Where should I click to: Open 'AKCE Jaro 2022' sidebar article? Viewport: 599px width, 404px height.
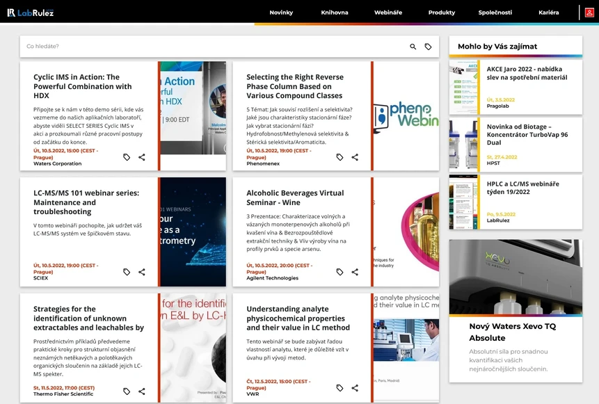pos(527,73)
